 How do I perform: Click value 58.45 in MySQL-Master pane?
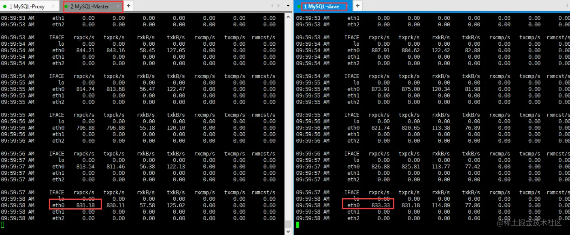click(147, 51)
